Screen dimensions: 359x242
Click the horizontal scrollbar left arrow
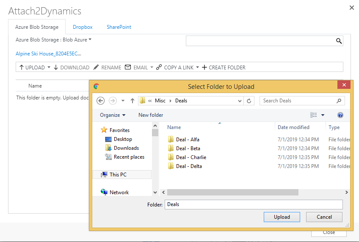pyautogui.click(x=163, y=192)
